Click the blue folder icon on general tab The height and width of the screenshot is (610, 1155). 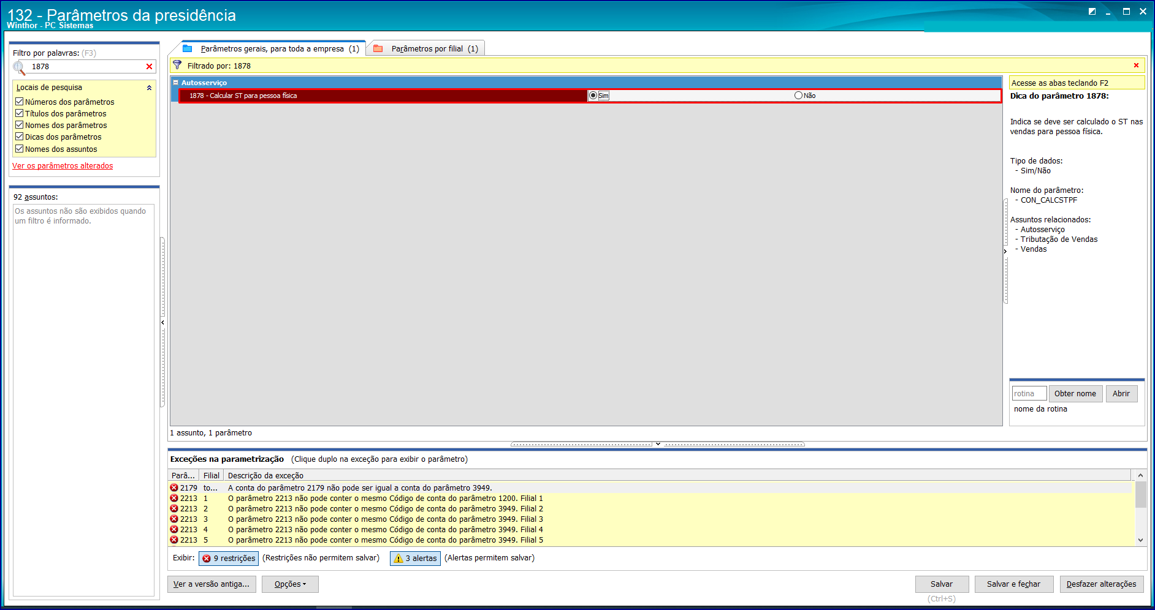pyautogui.click(x=188, y=48)
